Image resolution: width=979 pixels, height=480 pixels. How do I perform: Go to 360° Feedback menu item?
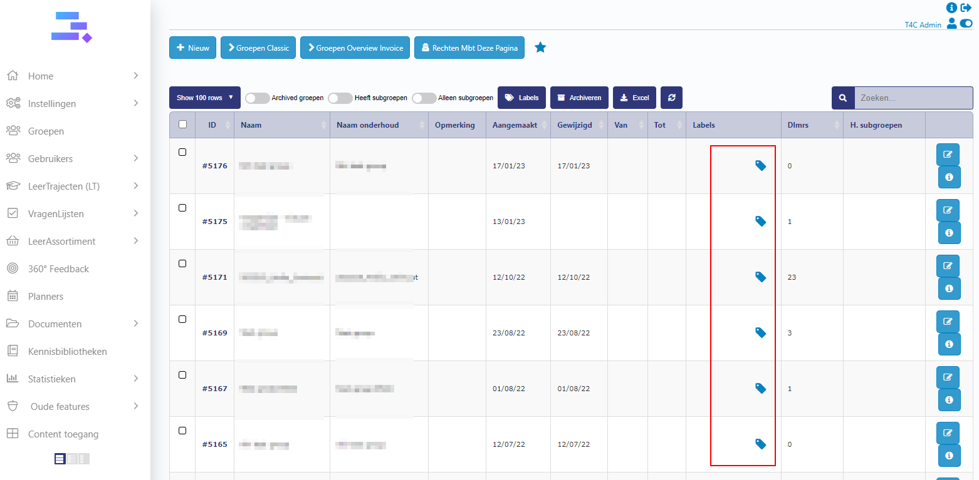[x=58, y=269]
